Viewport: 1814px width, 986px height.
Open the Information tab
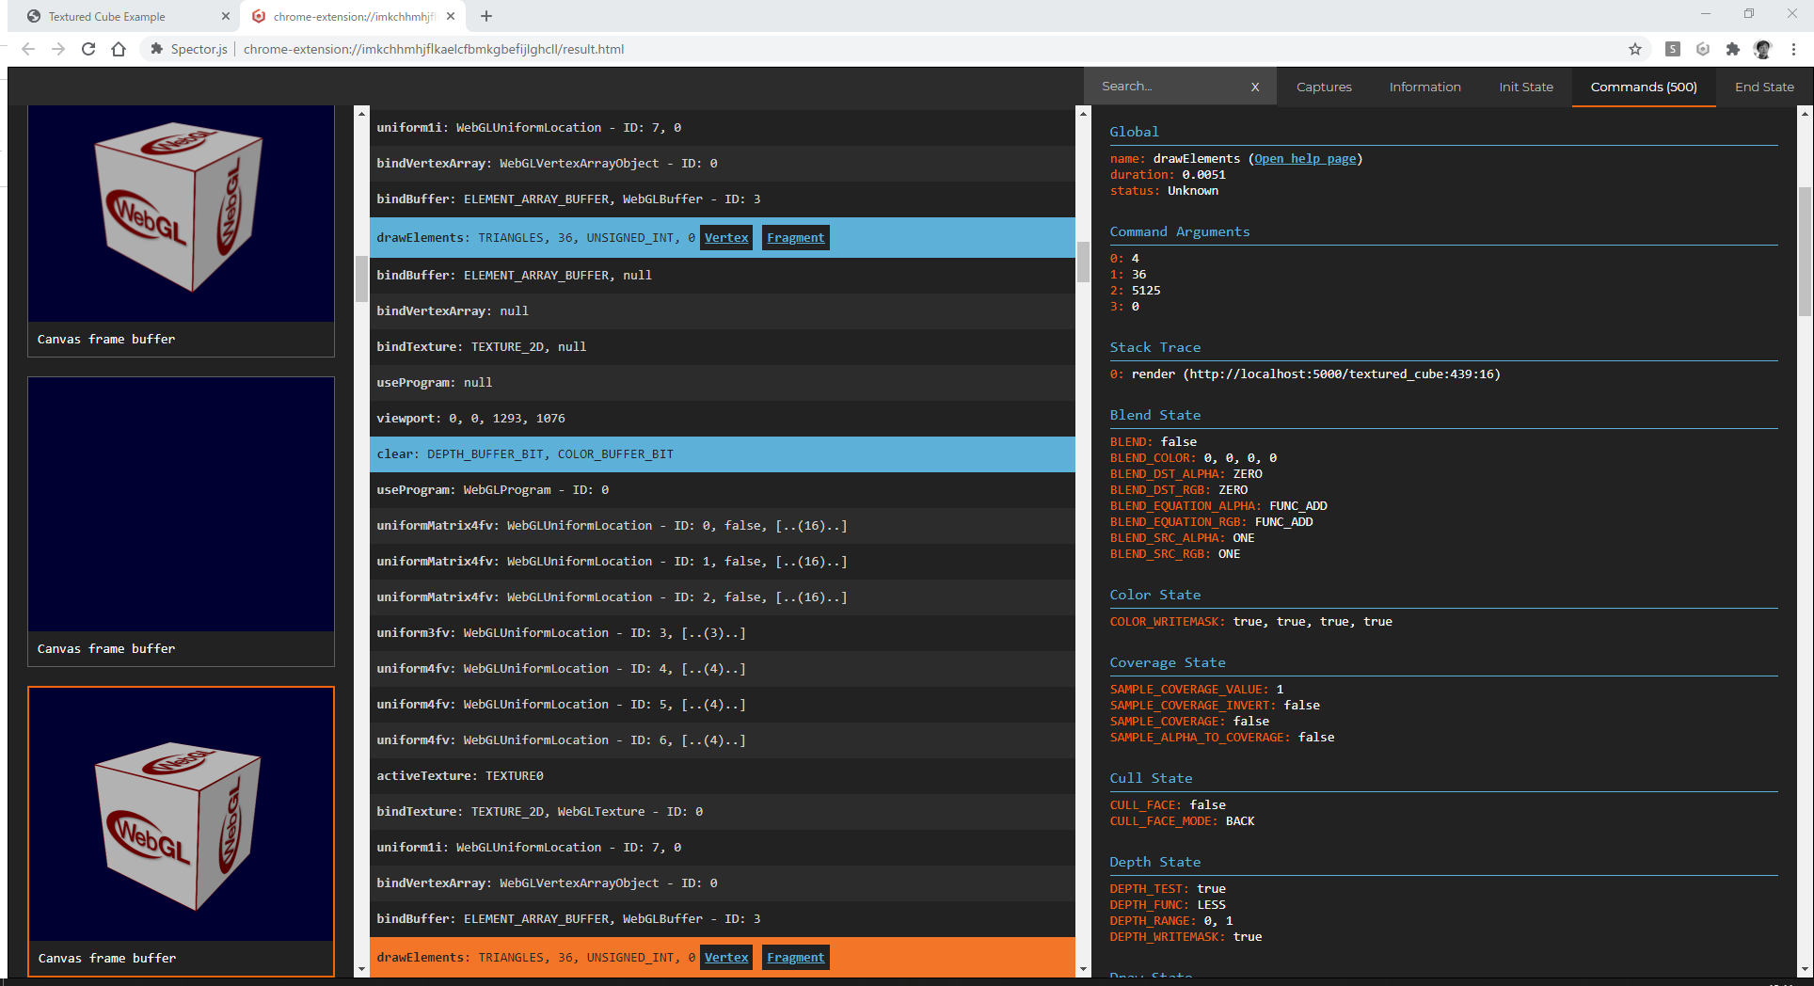point(1424,87)
